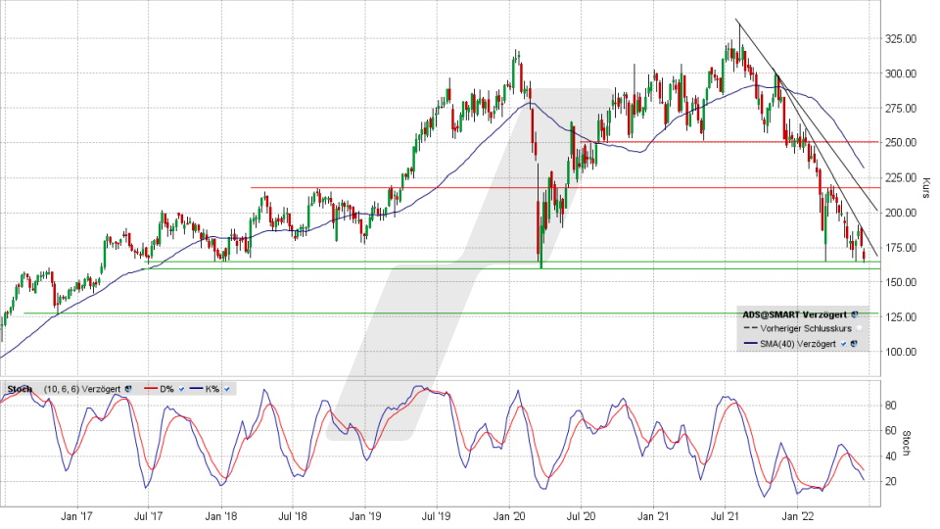Click the 100.00 price axis label
Screen dimensions: 940x529
coord(901,352)
